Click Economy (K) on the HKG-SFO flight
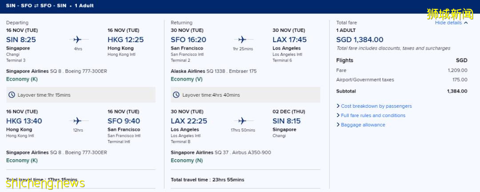The width and height of the screenshot is (480, 192). [22, 161]
